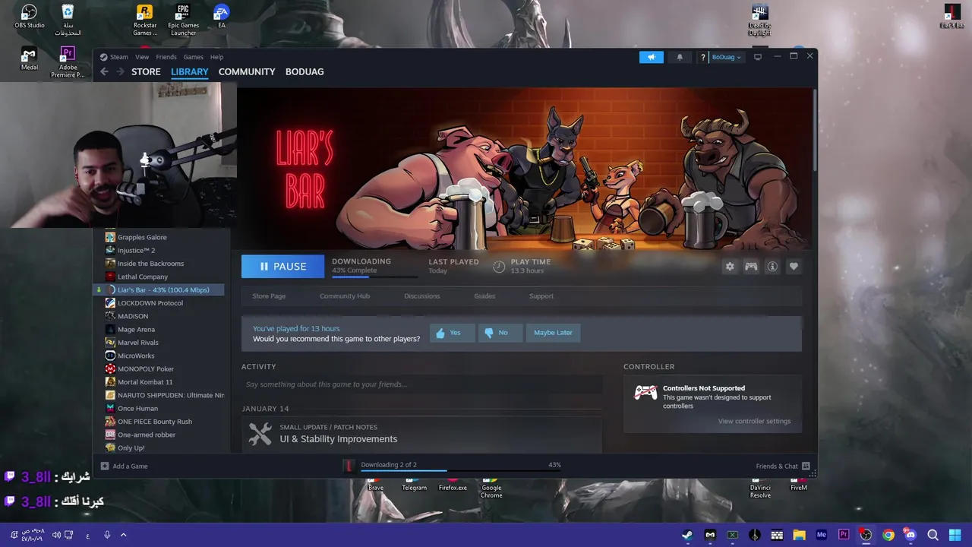Click the Dead by Daylight desktop icon
The width and height of the screenshot is (972, 547).
tap(759, 21)
